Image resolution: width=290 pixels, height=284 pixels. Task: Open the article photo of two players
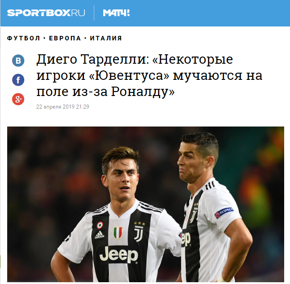tap(145, 204)
